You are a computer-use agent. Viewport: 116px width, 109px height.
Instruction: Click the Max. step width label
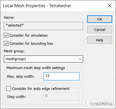coord(21,77)
